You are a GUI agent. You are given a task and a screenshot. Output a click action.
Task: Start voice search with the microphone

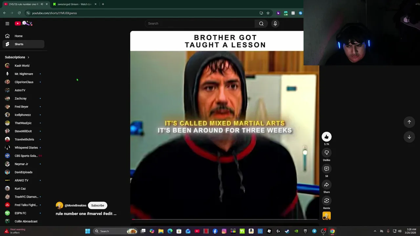(x=275, y=24)
